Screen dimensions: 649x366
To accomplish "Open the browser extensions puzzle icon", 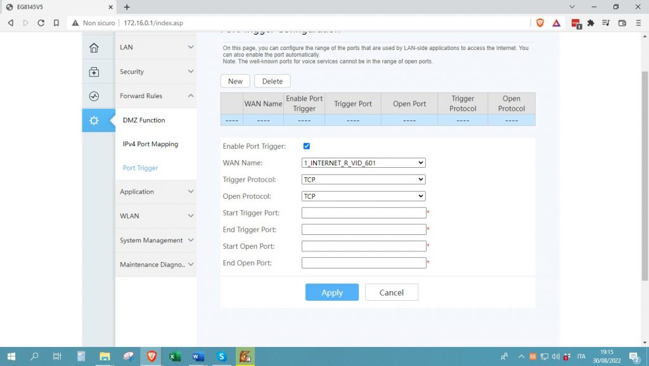I will 591,23.
